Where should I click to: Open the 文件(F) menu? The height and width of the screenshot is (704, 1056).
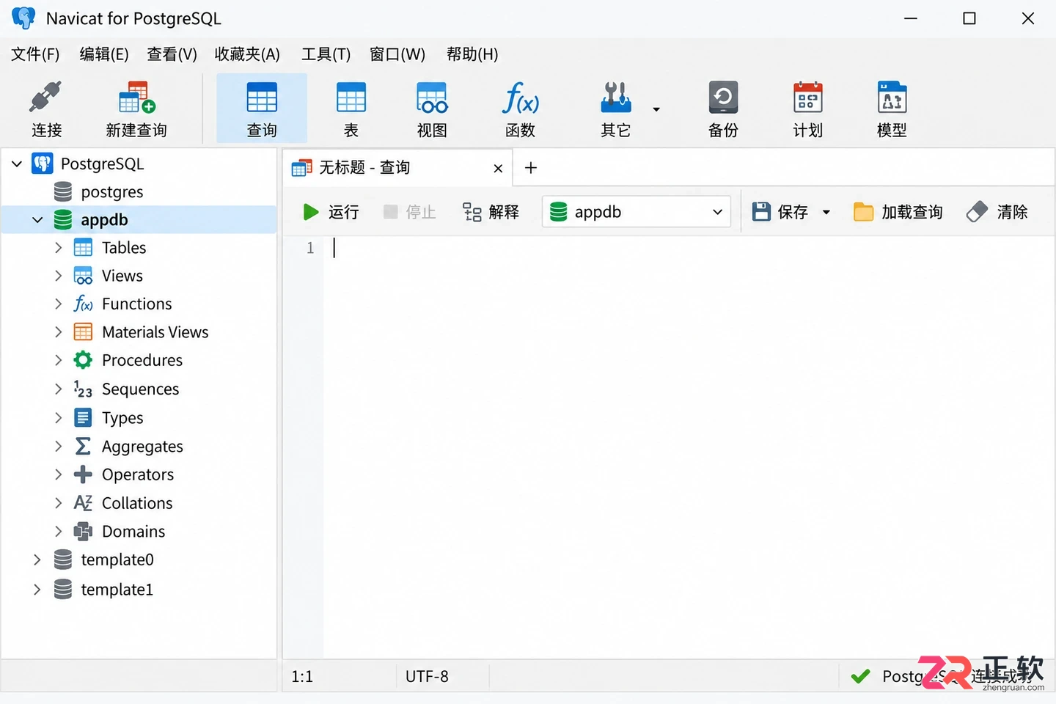[x=35, y=54]
